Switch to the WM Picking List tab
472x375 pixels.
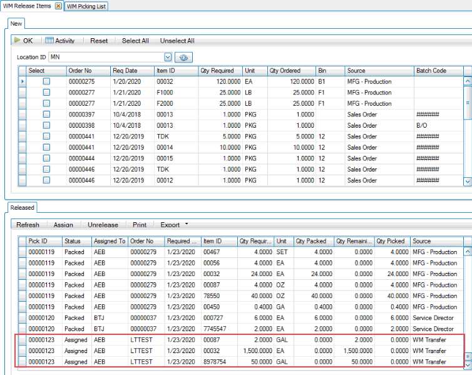point(86,6)
